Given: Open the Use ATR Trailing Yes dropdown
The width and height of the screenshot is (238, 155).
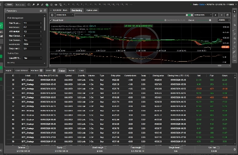Looking at the screenshot, I should pyautogui.click(x=33, y=58).
